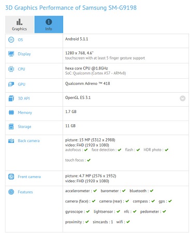
Task: Click the OS row icon
Action: point(11,40)
